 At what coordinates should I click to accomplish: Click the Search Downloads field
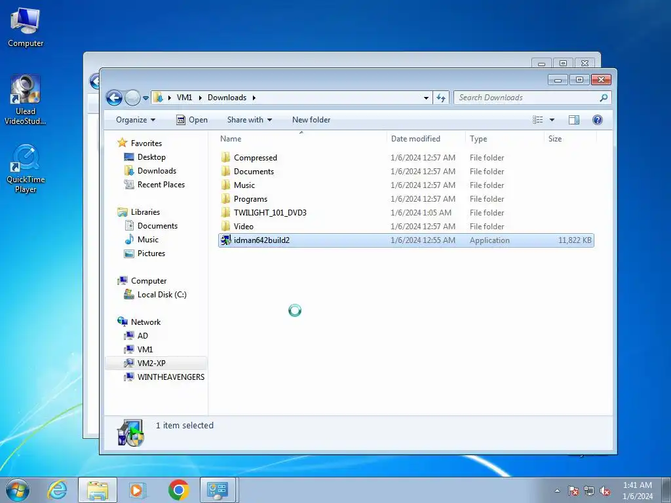[x=532, y=98]
